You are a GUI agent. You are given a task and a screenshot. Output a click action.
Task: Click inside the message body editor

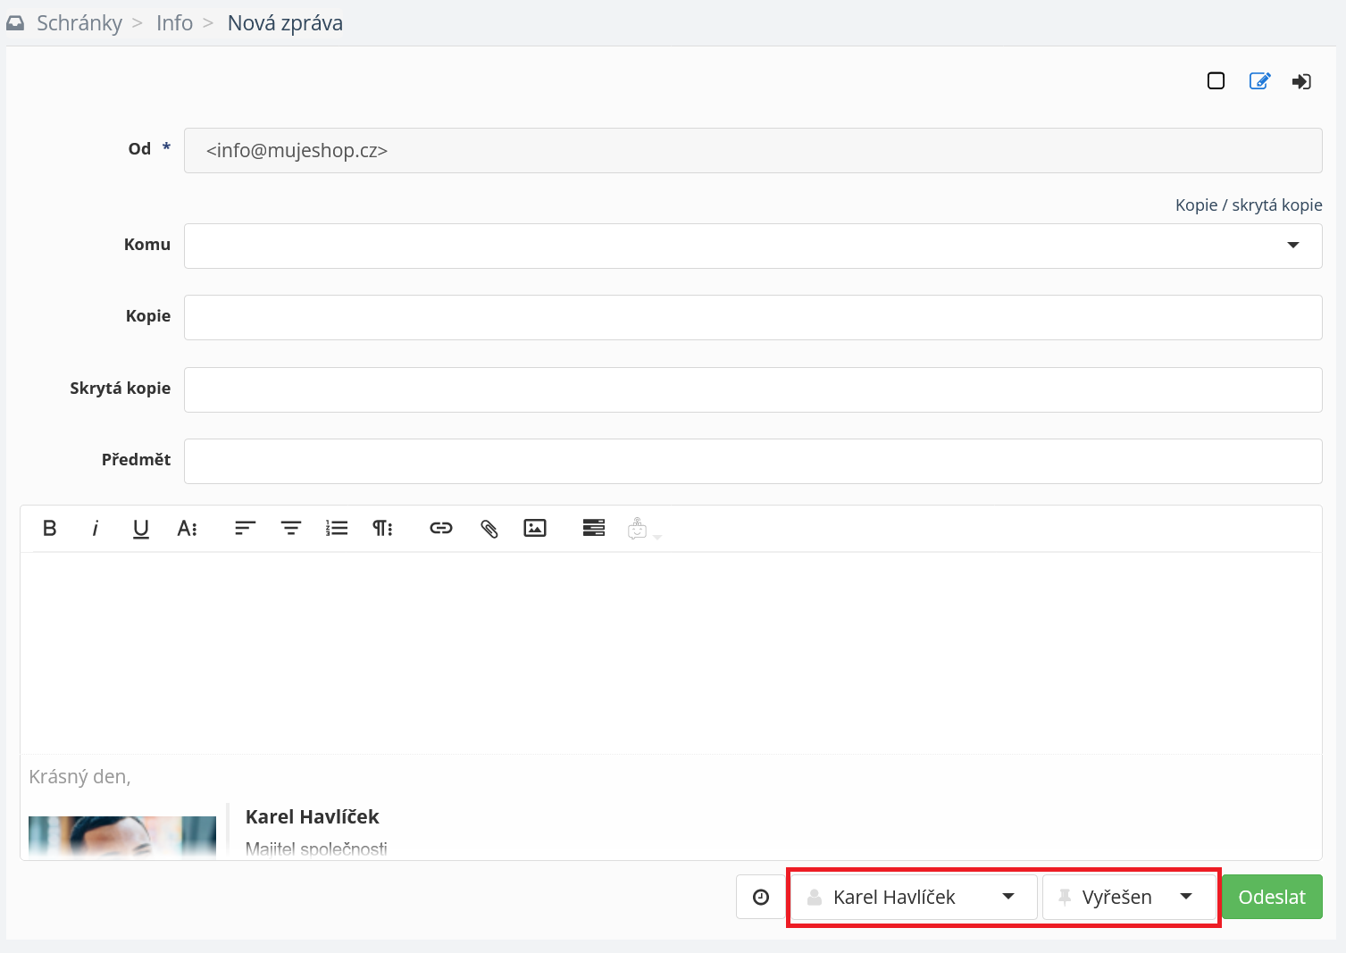(x=671, y=654)
